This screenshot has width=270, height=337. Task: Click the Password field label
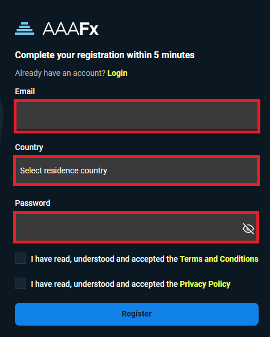point(32,203)
